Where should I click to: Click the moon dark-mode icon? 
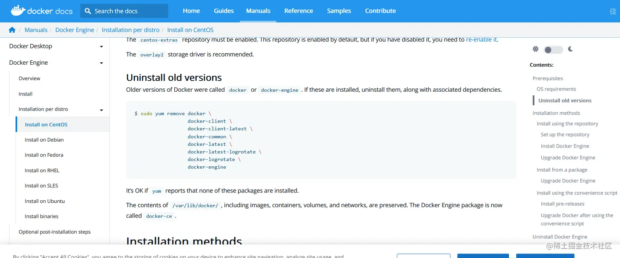point(570,49)
